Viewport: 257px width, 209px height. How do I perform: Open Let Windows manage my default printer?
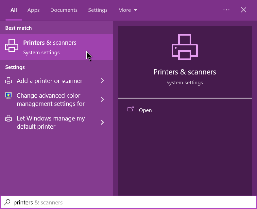point(51,122)
